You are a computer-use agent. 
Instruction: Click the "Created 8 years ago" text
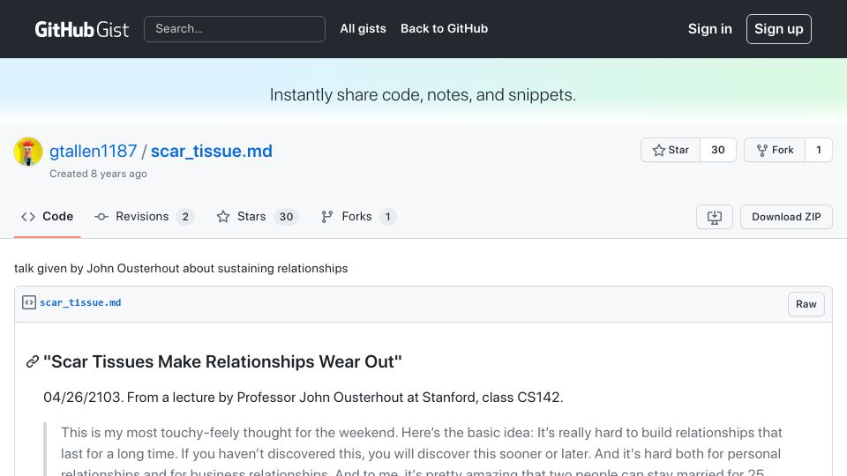(x=98, y=174)
